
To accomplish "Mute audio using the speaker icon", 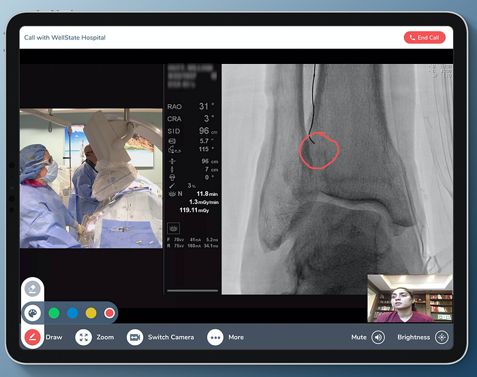I will [x=378, y=337].
